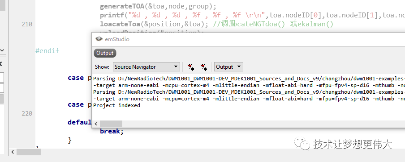The image size is (405, 162).
Task: Select the Output pill tab
Action: (105, 53)
